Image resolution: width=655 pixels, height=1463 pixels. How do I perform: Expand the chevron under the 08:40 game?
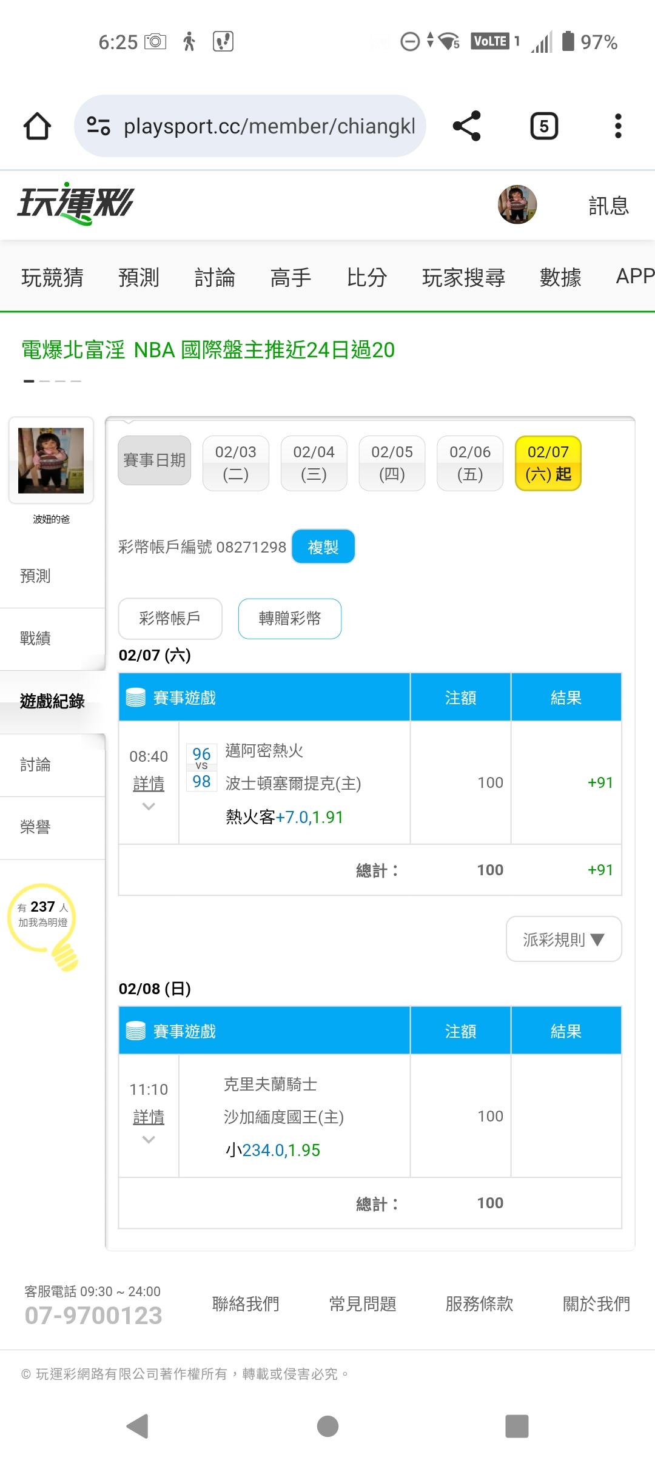click(149, 807)
